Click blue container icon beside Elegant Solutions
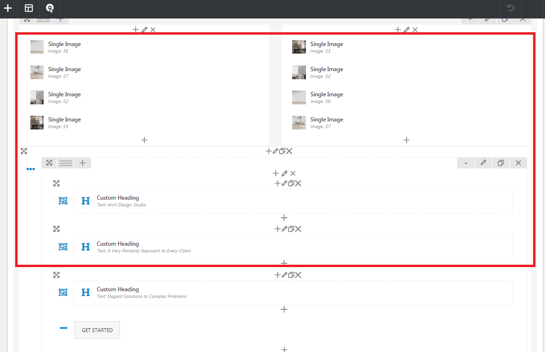This screenshot has height=352, width=545. pos(63,293)
